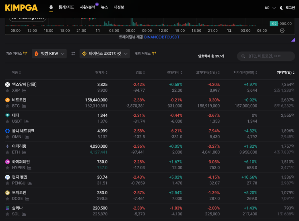The height and width of the screenshot is (221, 299).
Task: Open PENGU chart icon
Action: coord(29,183)
